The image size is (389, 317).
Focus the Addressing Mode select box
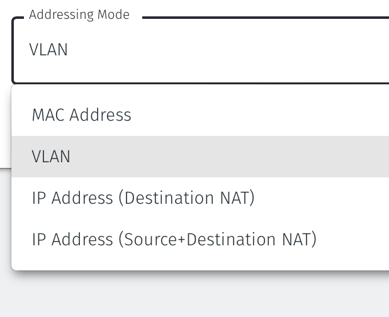201,50
